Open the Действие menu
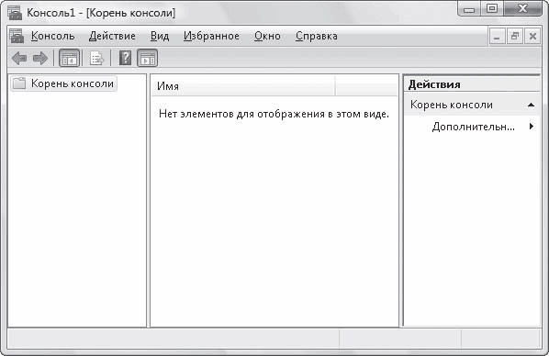 tap(112, 36)
